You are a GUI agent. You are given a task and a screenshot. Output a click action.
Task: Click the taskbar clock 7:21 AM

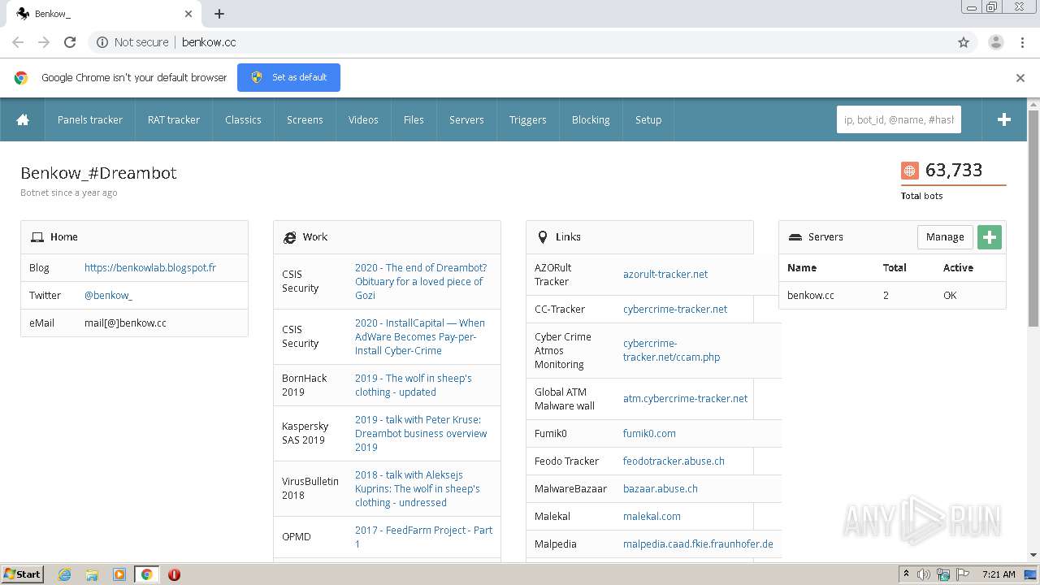pyautogui.click(x=999, y=574)
